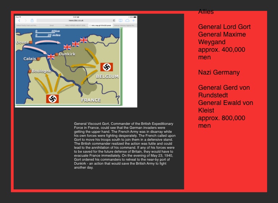
Task: Click the Boulogne marker on the map
Action: pos(30,71)
